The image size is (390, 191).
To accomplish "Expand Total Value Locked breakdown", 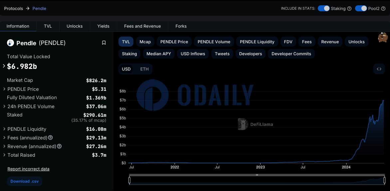I will pyautogui.click(x=4, y=66).
